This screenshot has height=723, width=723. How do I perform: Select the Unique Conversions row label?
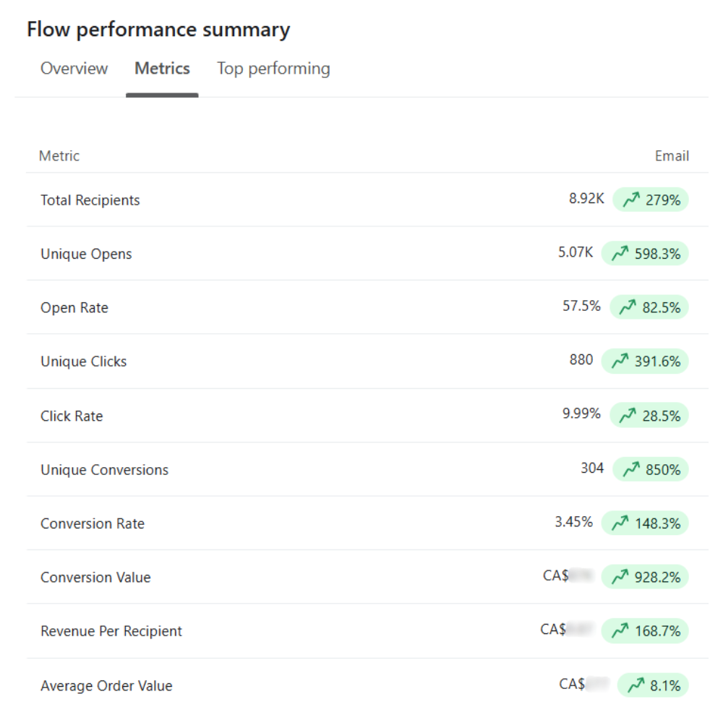pyautogui.click(x=104, y=470)
